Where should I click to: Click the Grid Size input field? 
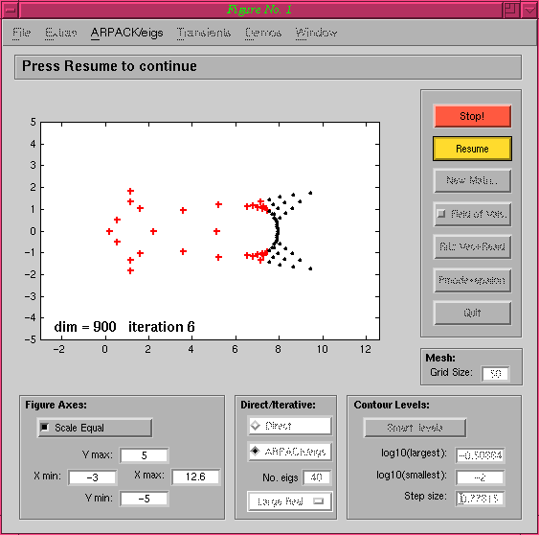[x=495, y=374]
